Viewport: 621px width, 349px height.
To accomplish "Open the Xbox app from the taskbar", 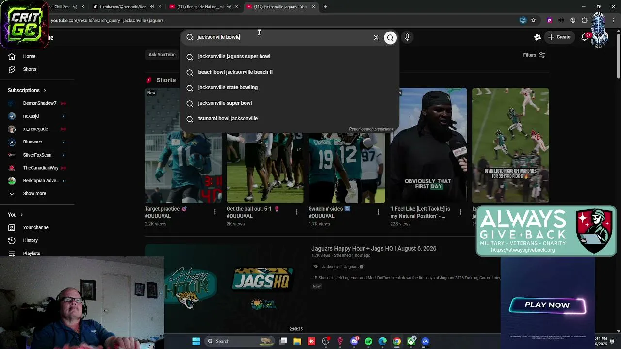I will pos(411,341).
